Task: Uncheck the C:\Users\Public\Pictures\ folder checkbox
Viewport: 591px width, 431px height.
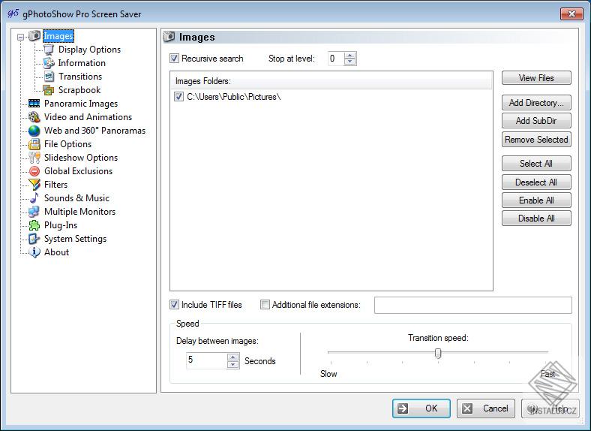Action: [x=178, y=97]
